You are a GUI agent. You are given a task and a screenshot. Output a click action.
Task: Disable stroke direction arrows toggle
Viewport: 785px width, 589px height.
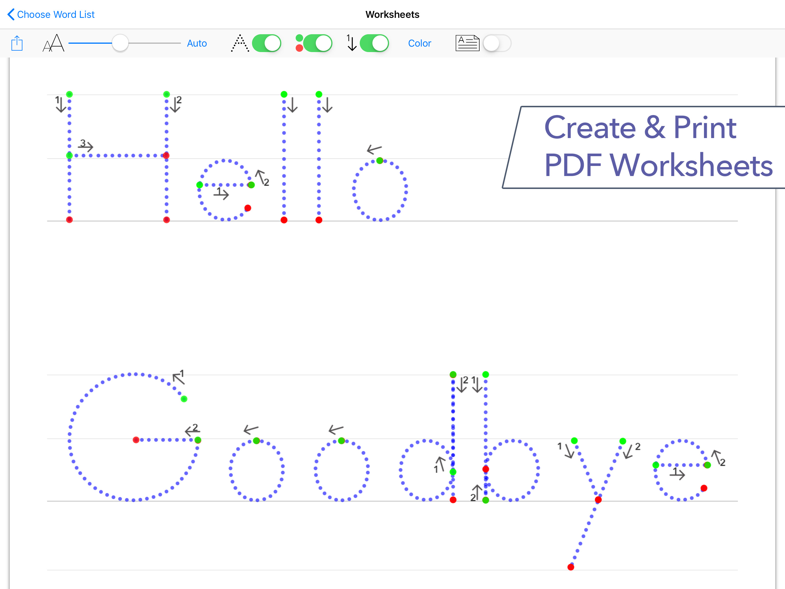click(374, 43)
